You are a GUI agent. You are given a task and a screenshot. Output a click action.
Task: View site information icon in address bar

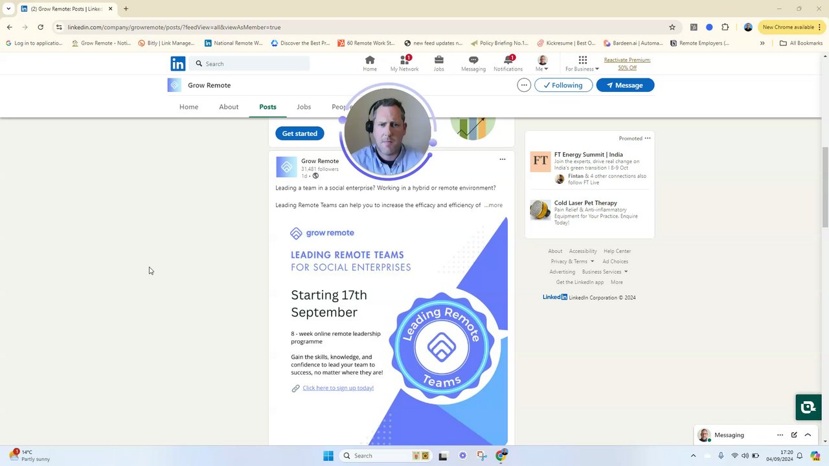pyautogui.click(x=59, y=27)
